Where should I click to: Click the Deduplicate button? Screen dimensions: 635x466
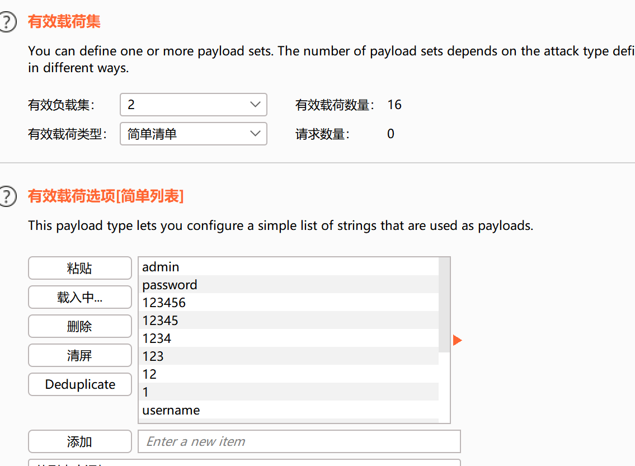(79, 385)
